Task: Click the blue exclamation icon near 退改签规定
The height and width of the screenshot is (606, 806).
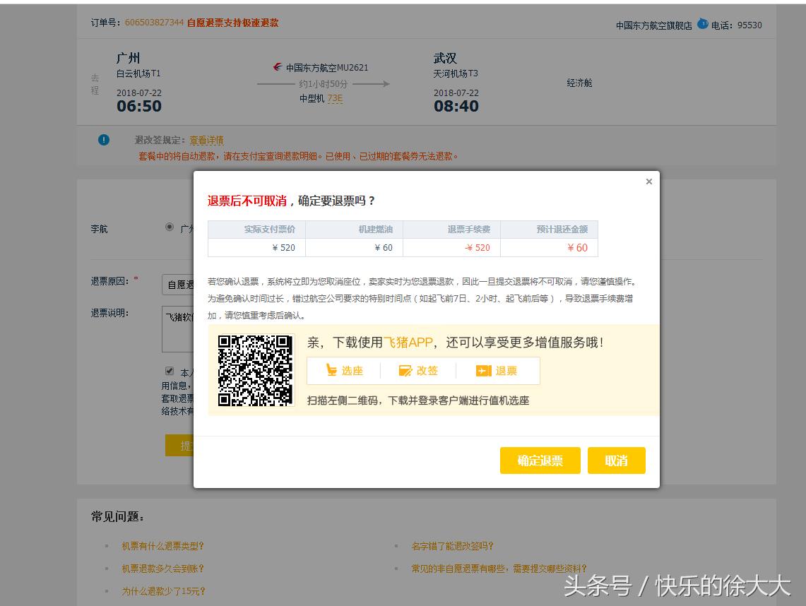Action: [x=103, y=140]
